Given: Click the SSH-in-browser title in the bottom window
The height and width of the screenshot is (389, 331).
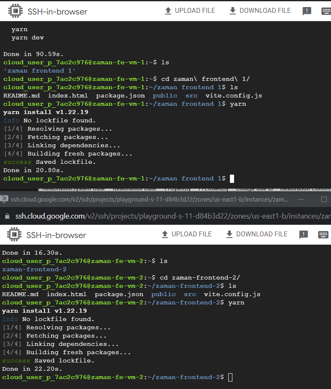Looking at the screenshot, I should pos(56,235).
